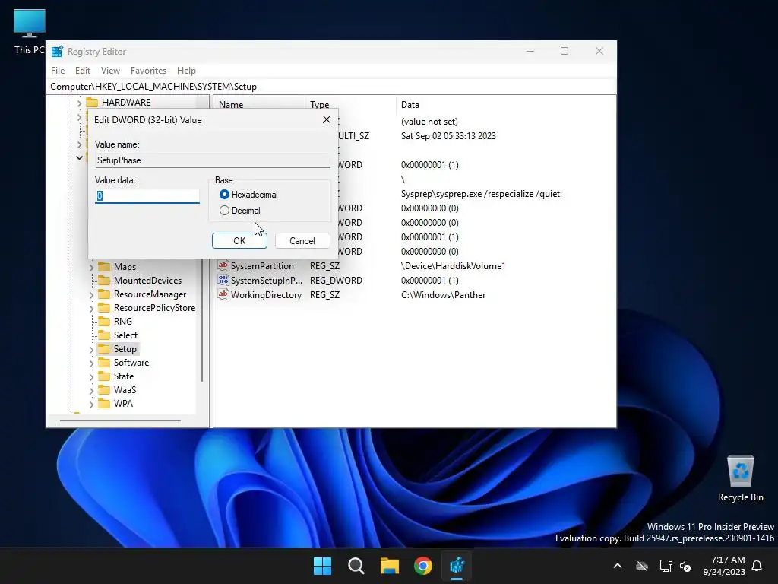
Task: Close the Edit DWORD dialog
Action: 327,119
